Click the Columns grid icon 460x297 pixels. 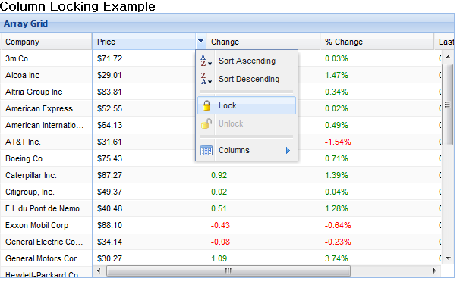click(206, 150)
